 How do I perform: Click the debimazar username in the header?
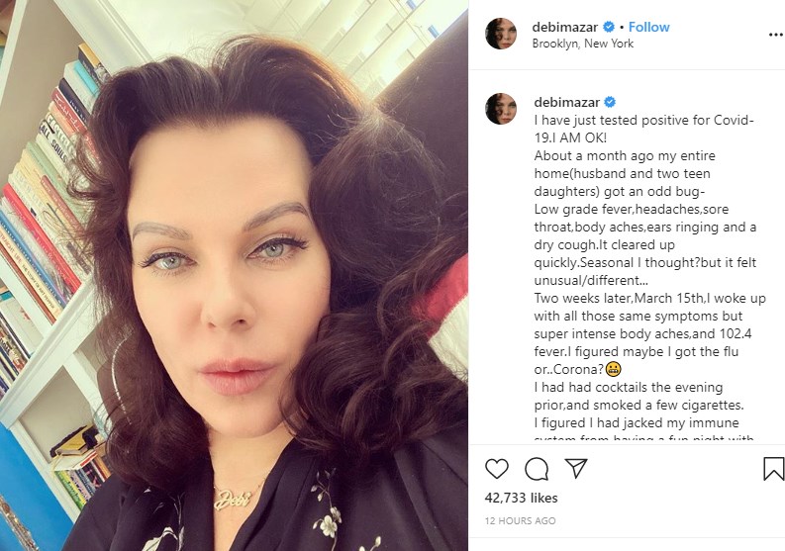click(x=564, y=27)
